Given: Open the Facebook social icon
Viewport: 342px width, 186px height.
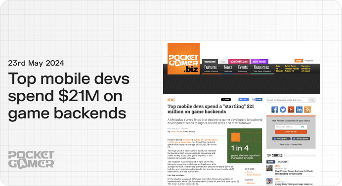Looking at the screenshot, I should click(x=275, y=110).
